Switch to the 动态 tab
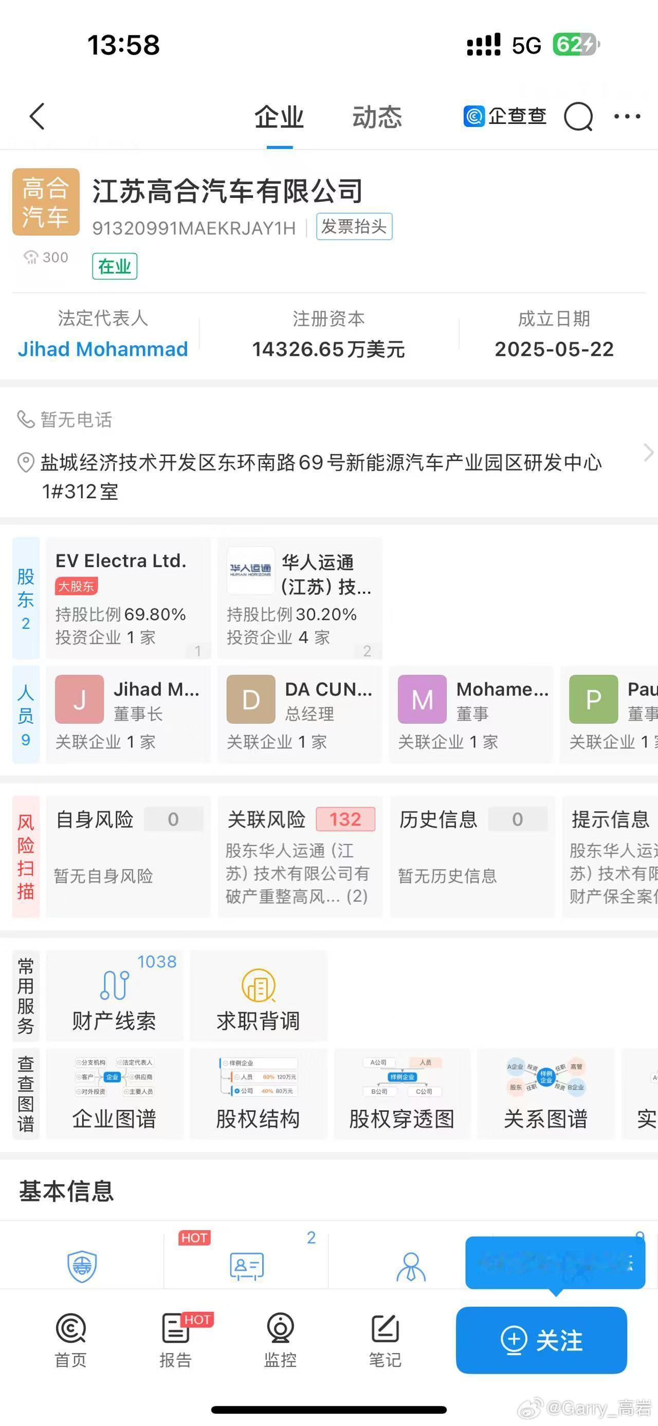Image resolution: width=658 pixels, height=1426 pixels. pos(377,117)
